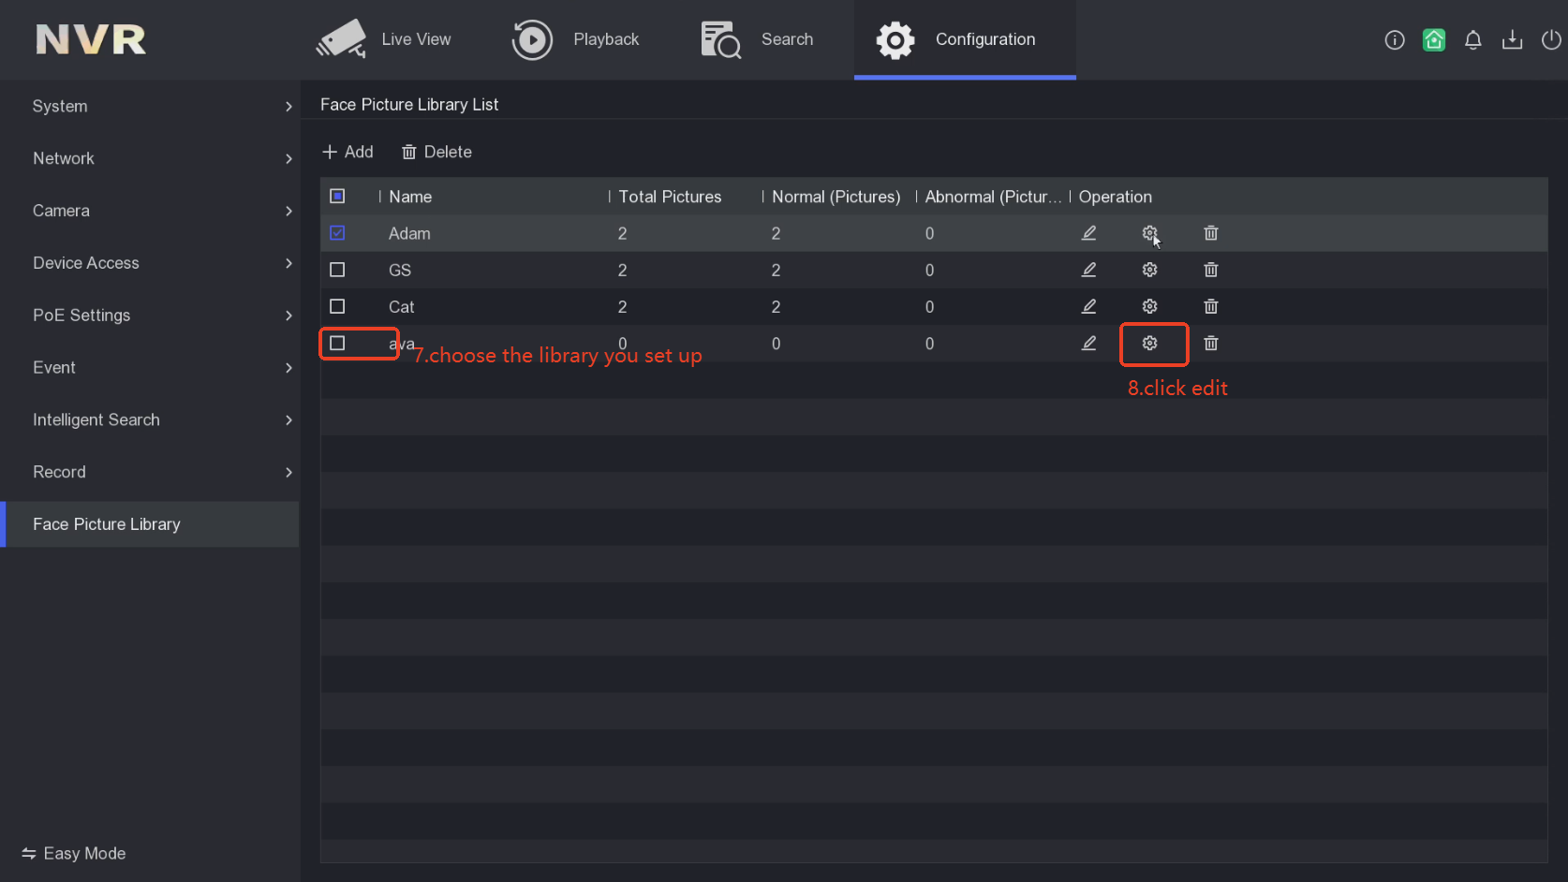This screenshot has height=882, width=1568.
Task: Expand the Network menu section
Action: coord(150,158)
